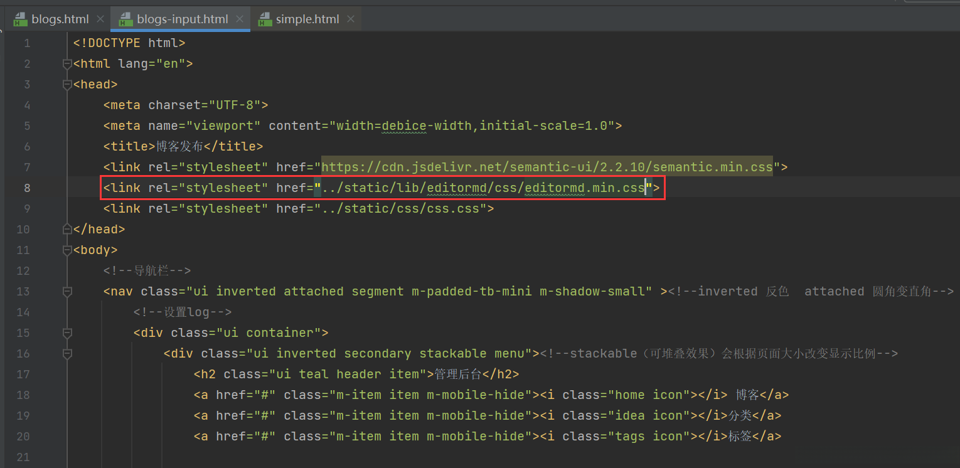Click the closing </head> tag
Viewport: 960px width, 468px height.
click(99, 230)
